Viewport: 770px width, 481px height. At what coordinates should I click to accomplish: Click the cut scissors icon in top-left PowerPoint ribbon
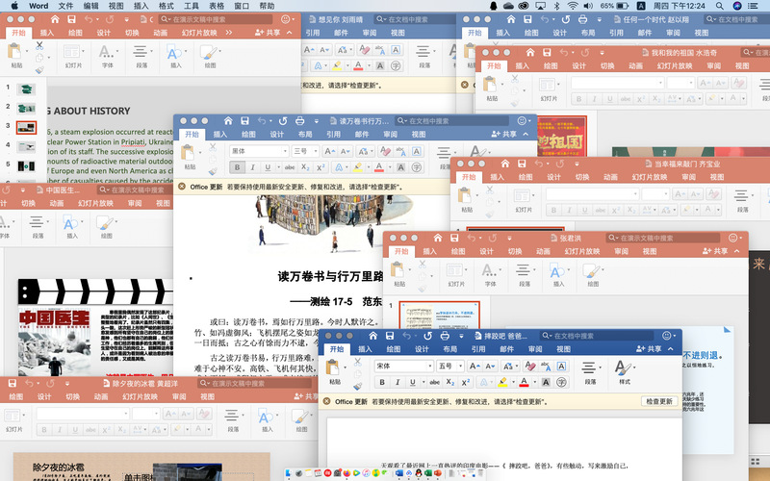click(39, 45)
